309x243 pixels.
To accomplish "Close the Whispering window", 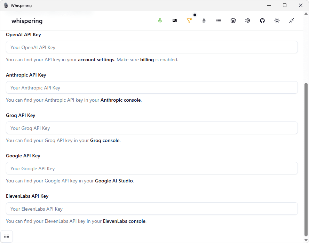I will click(301, 5).
